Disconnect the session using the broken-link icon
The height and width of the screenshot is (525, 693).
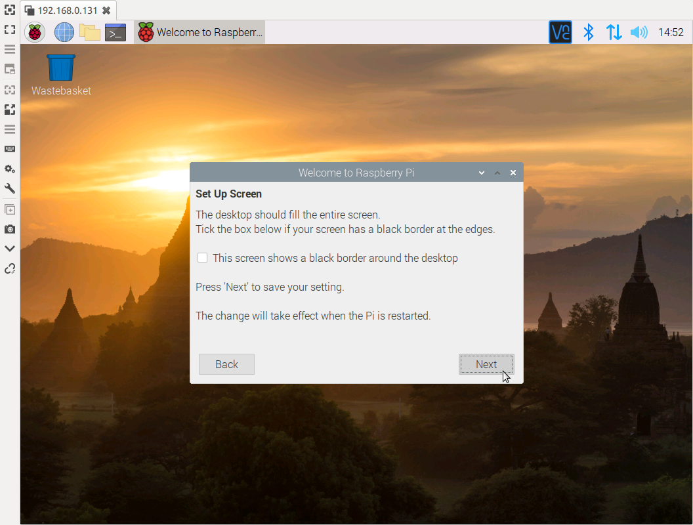10,268
